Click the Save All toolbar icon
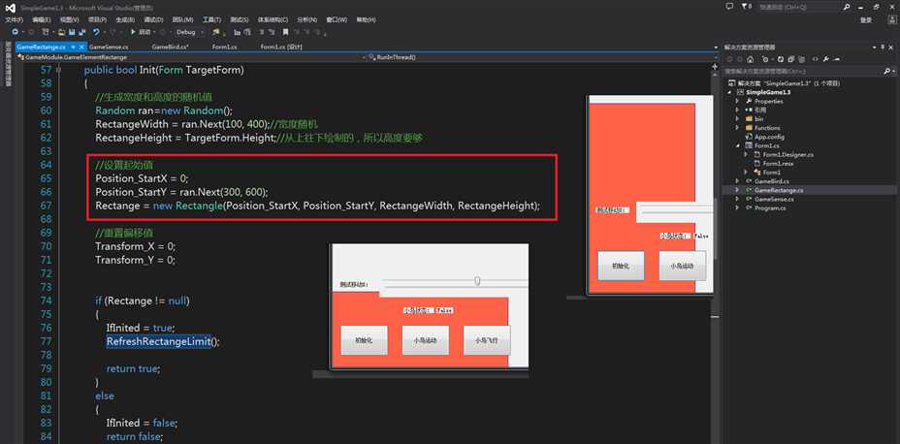The height and width of the screenshot is (444, 900). pos(82,32)
